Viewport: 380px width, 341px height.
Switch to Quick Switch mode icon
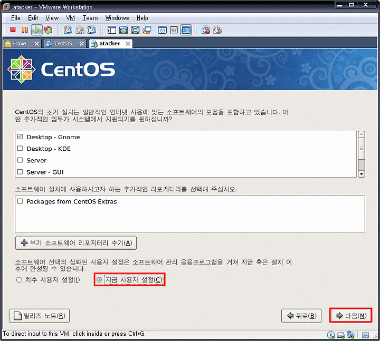pyautogui.click(x=123, y=30)
